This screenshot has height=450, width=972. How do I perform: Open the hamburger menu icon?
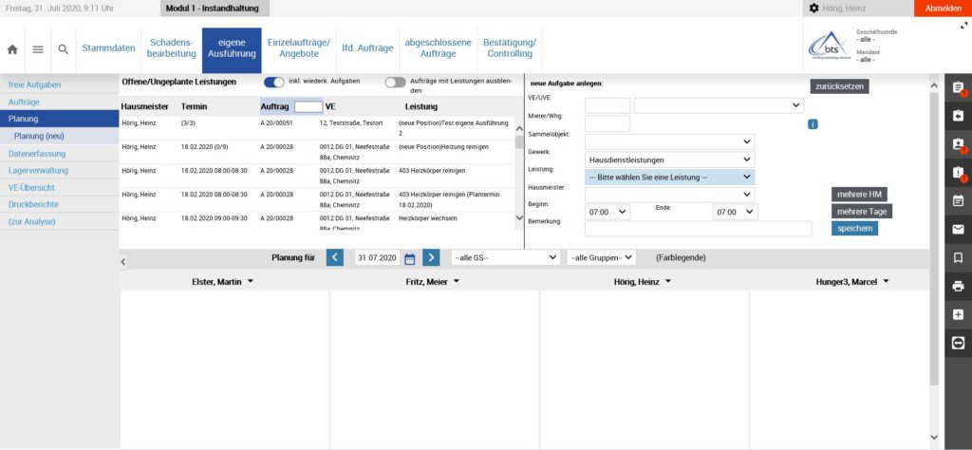click(x=38, y=48)
